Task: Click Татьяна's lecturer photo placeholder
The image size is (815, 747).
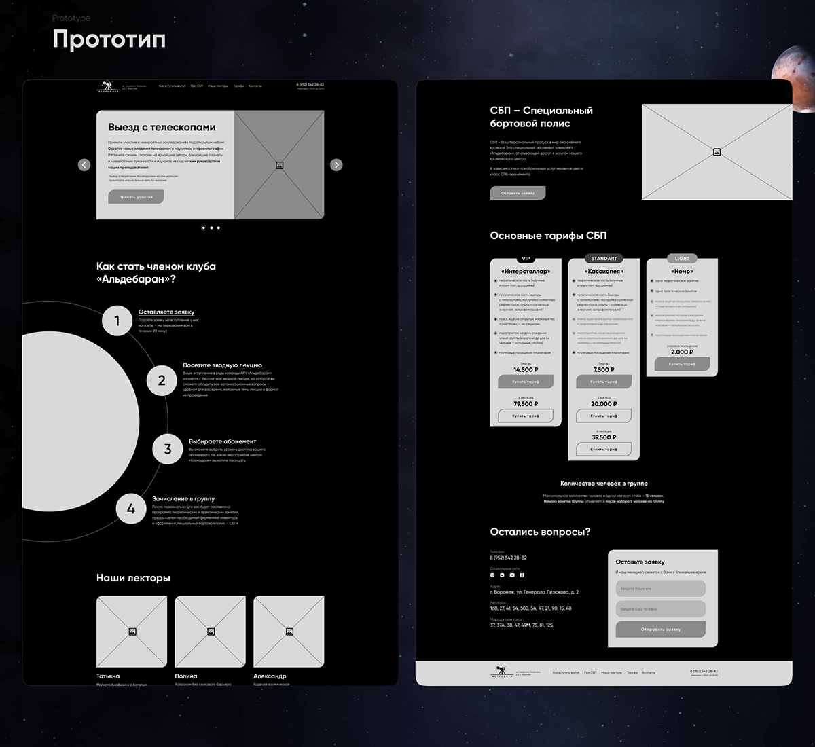Action: 132,632
